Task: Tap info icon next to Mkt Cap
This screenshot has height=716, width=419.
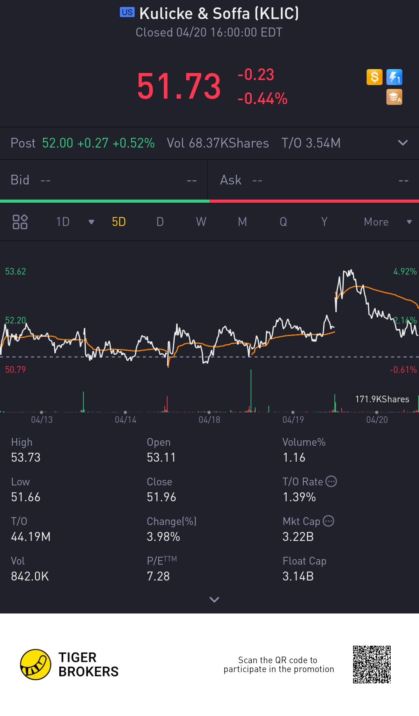Action: 329,521
